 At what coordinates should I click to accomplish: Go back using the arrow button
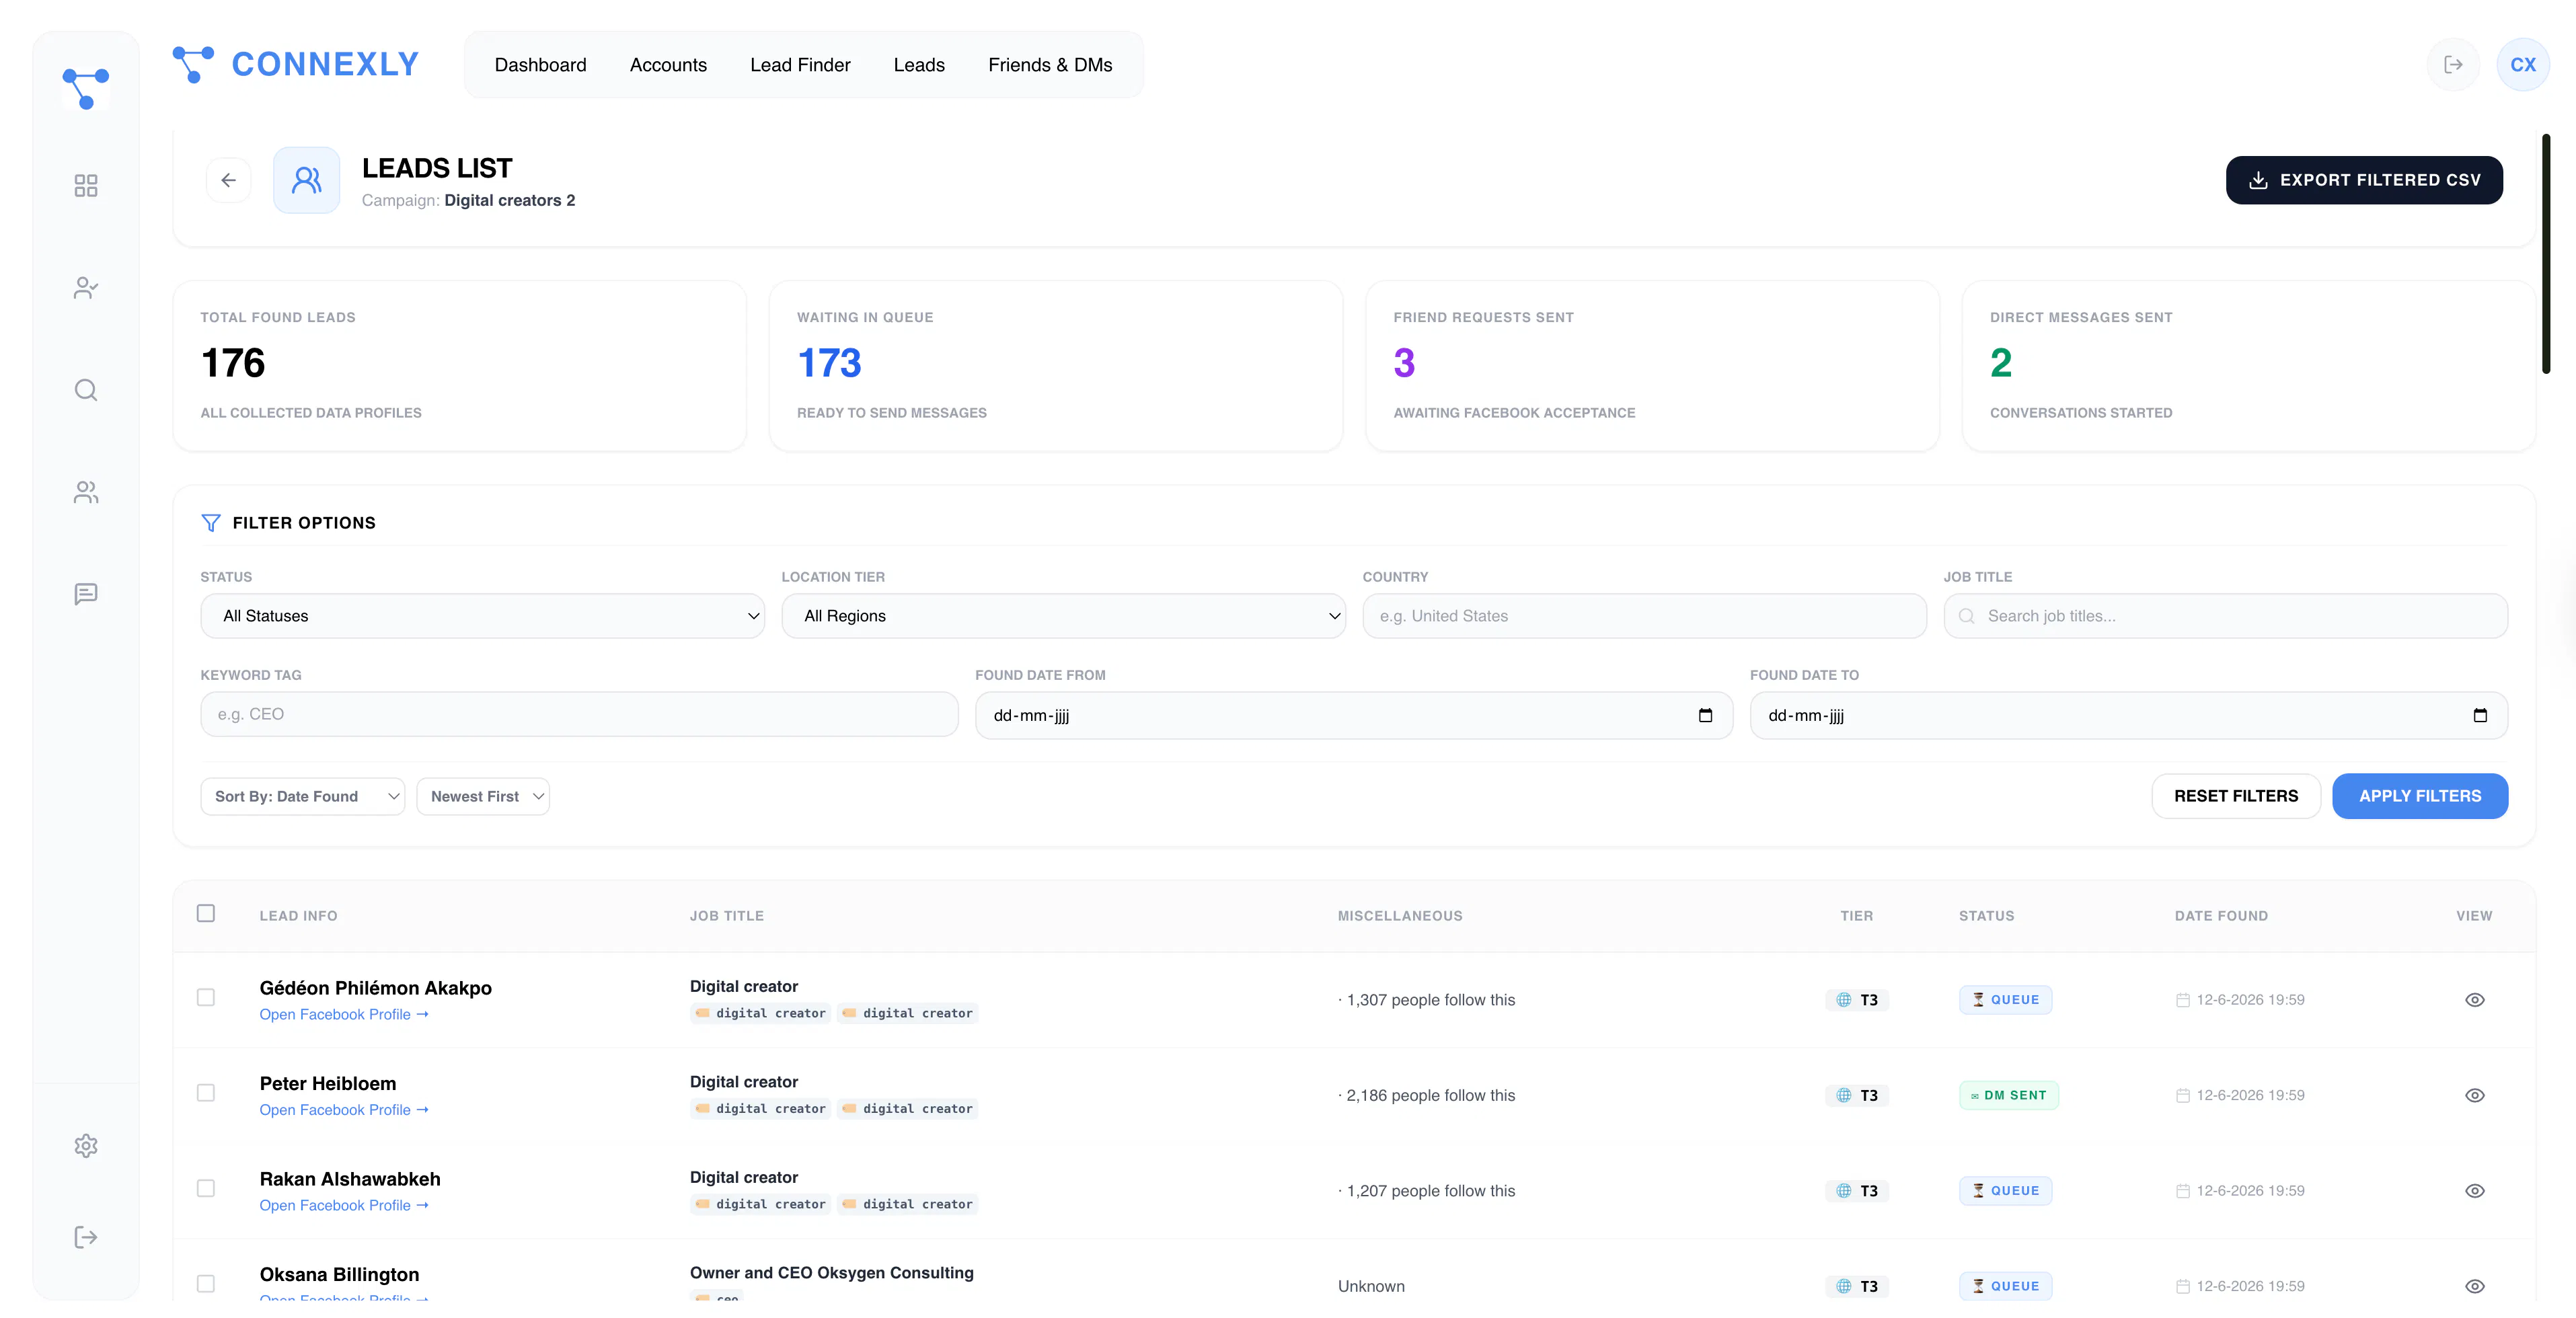229,180
